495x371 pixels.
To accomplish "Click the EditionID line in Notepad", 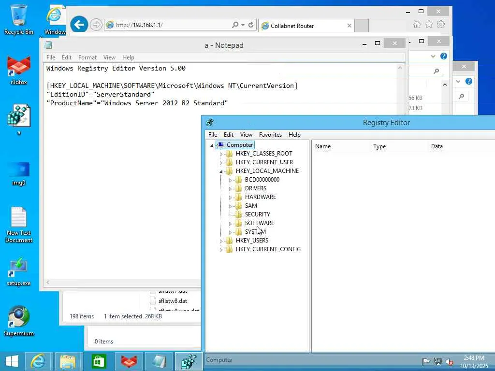I will [101, 94].
